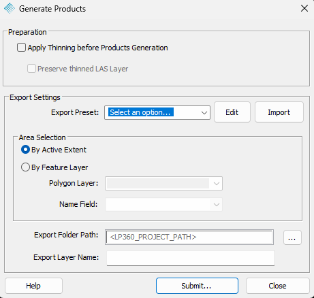The width and height of the screenshot is (314, 298).
Task: Click the Preparation group heading
Action: tap(27, 32)
